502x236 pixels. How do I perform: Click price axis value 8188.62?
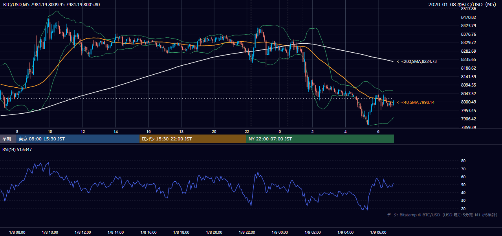[469, 68]
